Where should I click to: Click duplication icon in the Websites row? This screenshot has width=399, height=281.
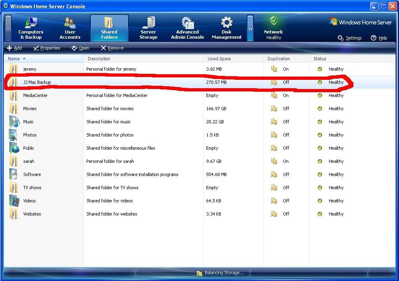pos(274,214)
